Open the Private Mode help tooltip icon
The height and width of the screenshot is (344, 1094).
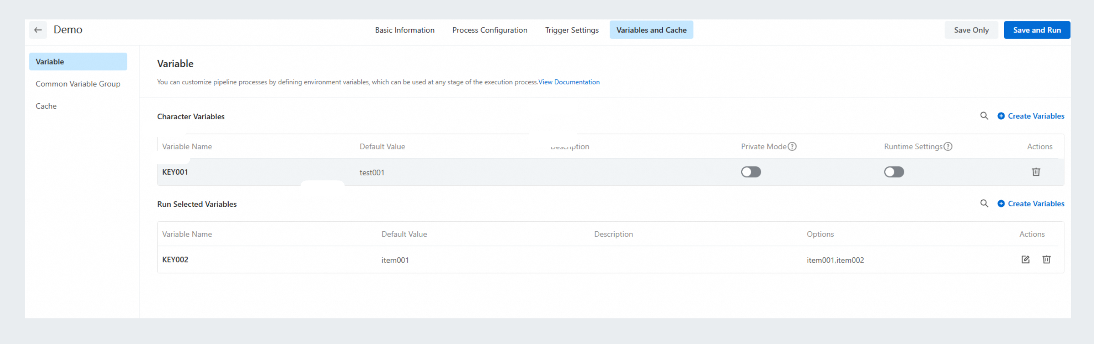click(792, 146)
